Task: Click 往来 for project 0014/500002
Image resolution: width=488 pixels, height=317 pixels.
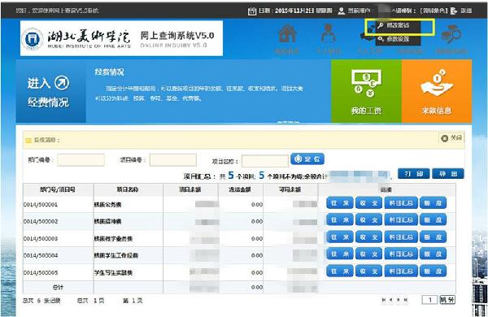Action: pyautogui.click(x=340, y=219)
